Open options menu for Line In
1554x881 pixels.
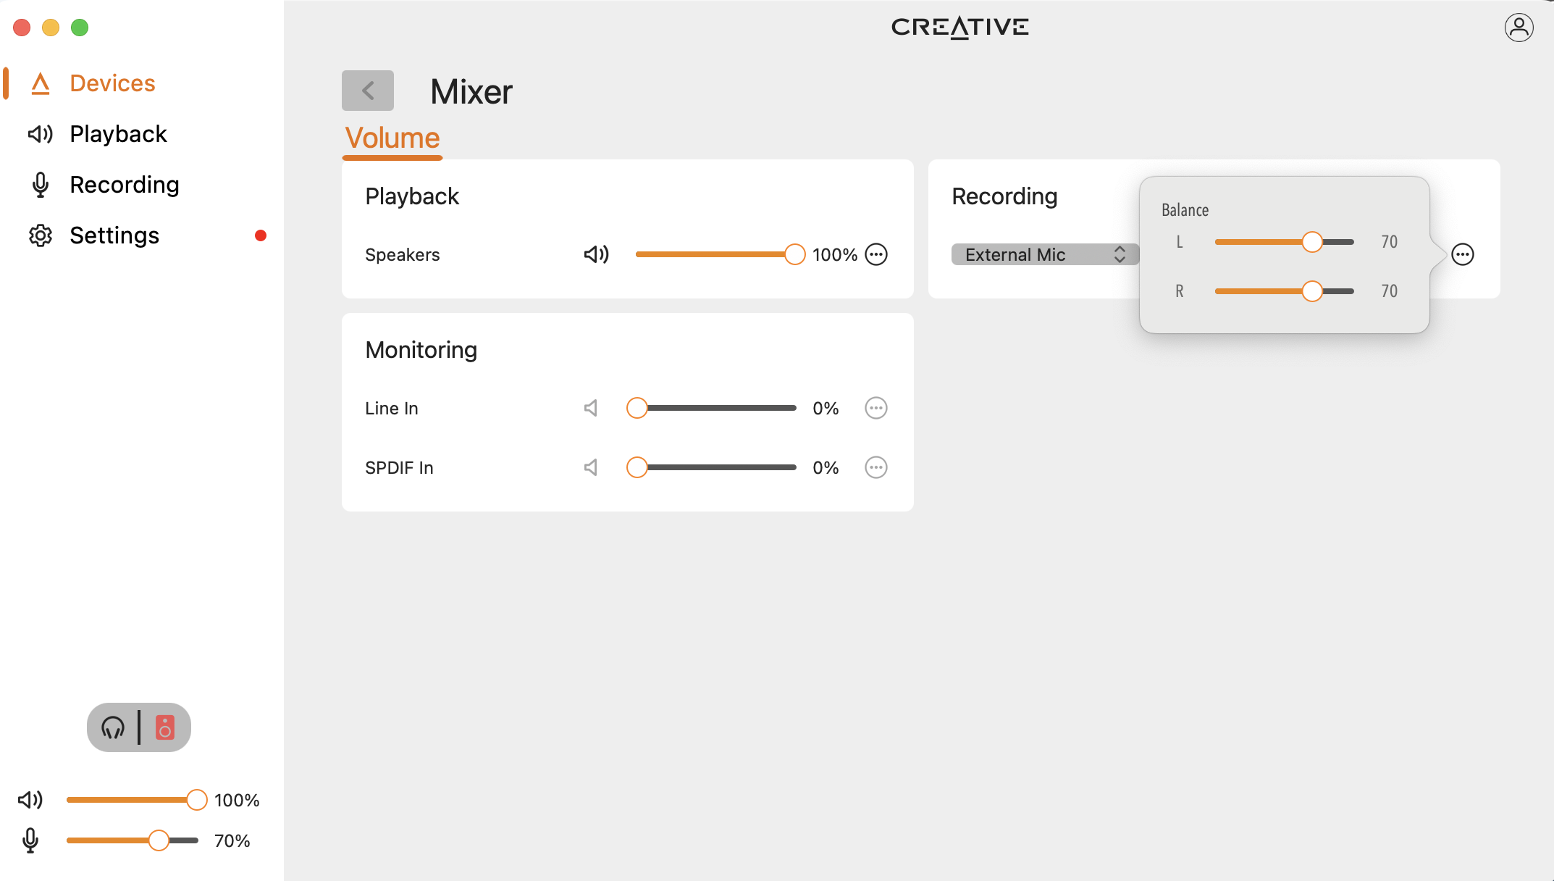point(876,408)
